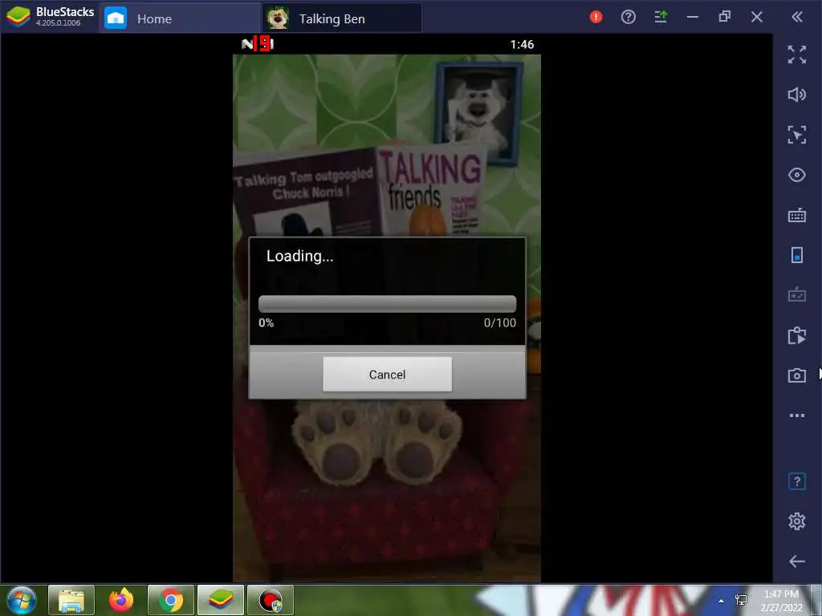
Task: Lock the mouse cursor icon
Action: coord(797,135)
